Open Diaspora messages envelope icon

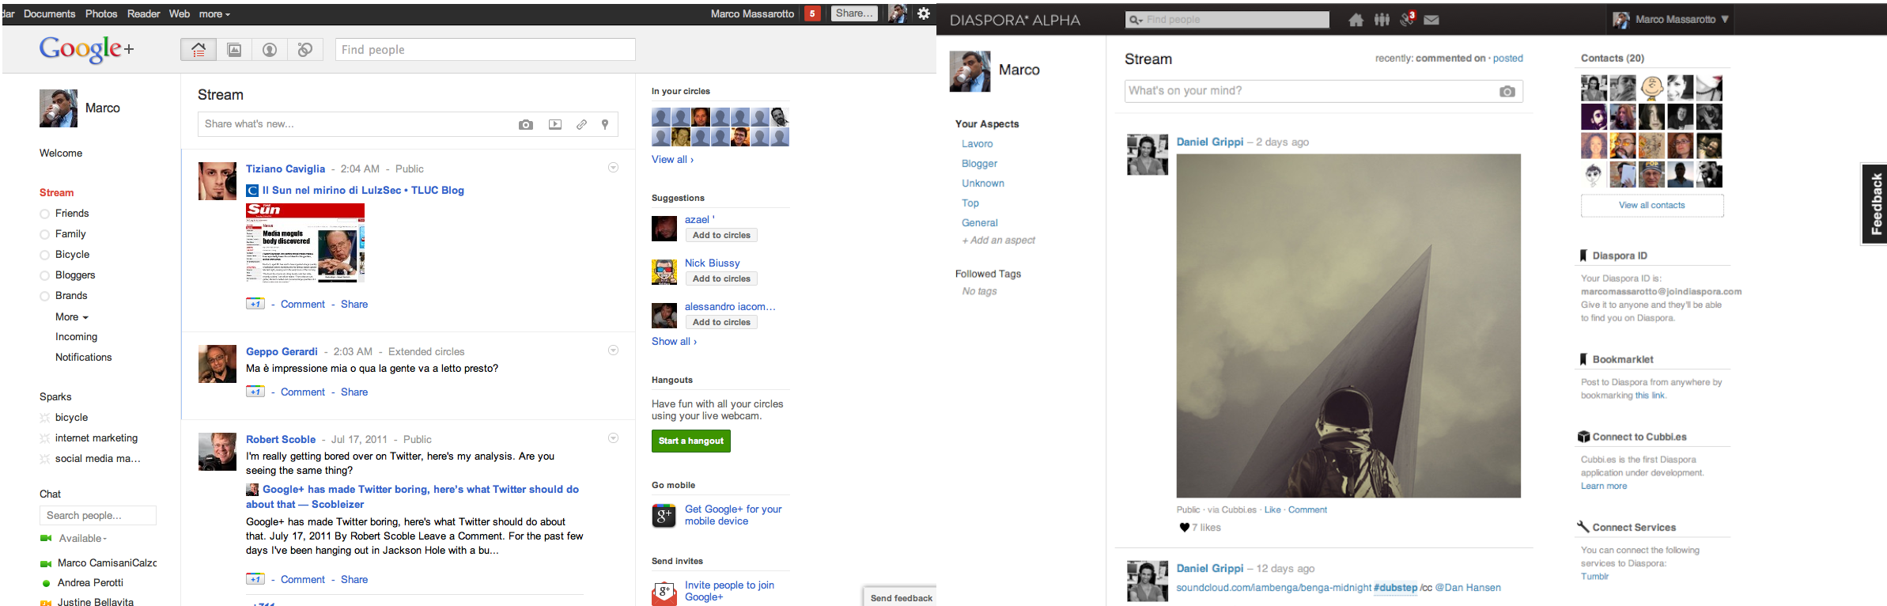[x=1431, y=20]
